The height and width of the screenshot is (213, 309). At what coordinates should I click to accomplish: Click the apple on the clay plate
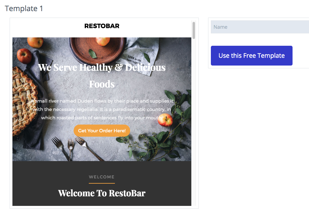(x=103, y=41)
